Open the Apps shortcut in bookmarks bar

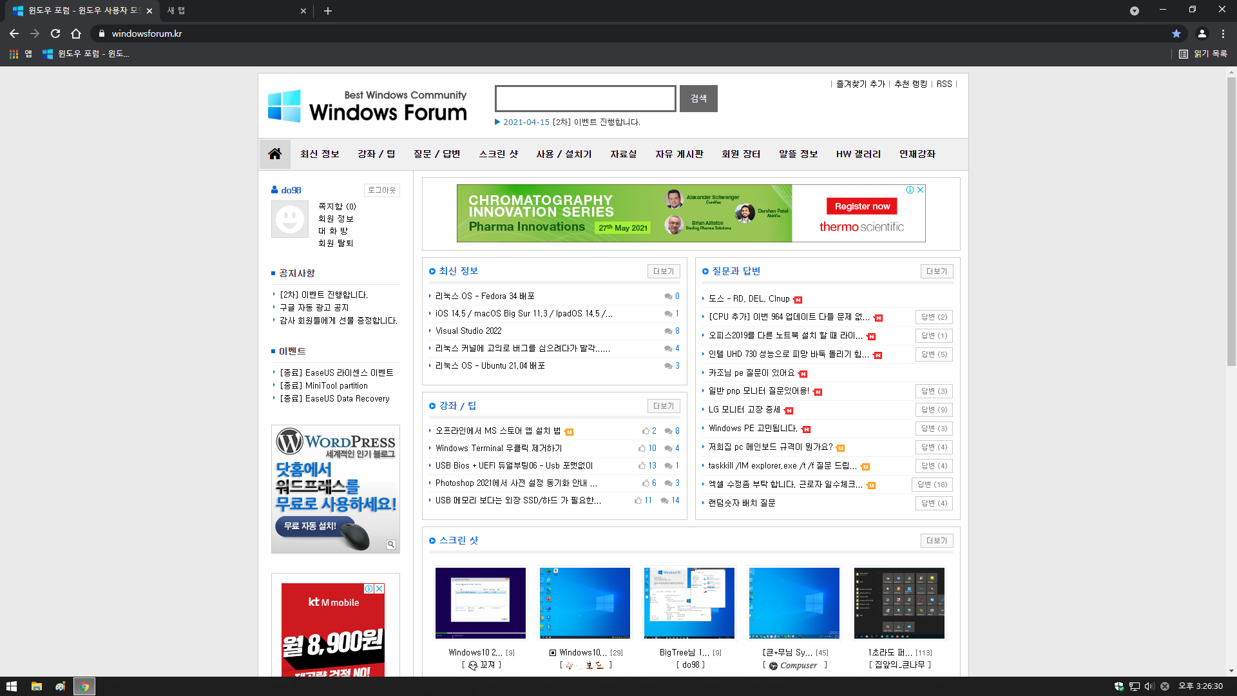tap(21, 54)
